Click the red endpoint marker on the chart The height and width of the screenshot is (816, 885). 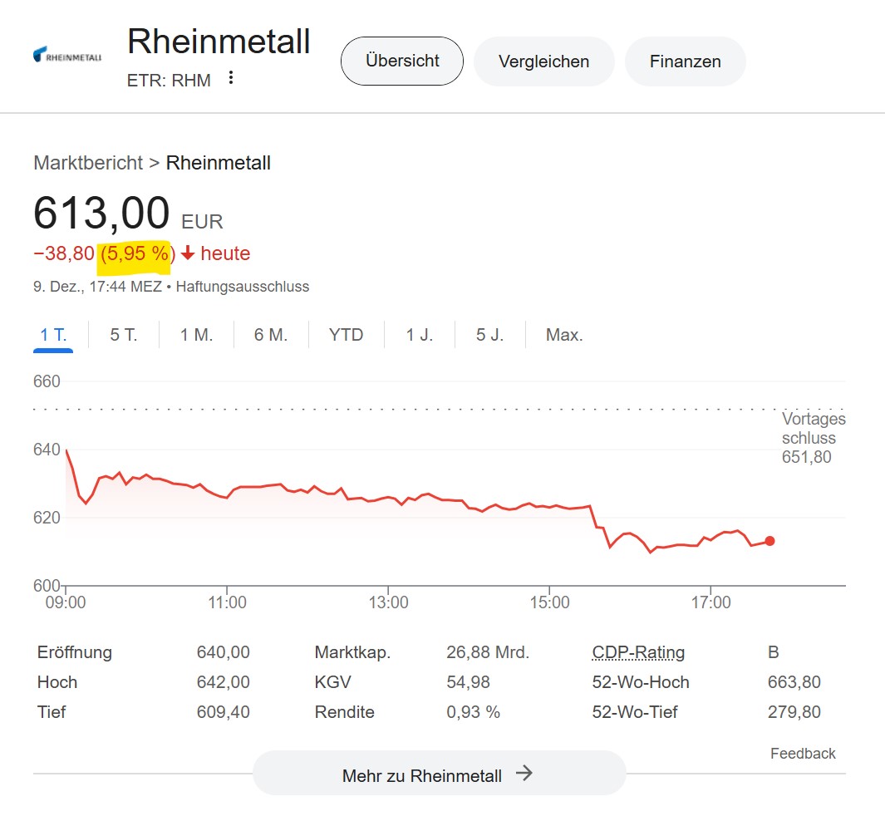(x=769, y=541)
